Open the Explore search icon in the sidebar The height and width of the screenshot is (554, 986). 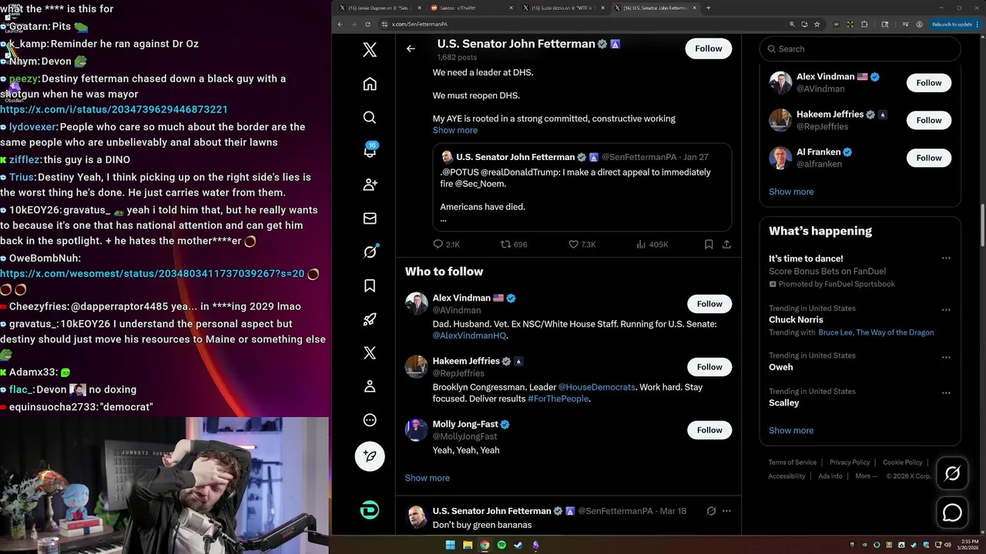tap(370, 117)
